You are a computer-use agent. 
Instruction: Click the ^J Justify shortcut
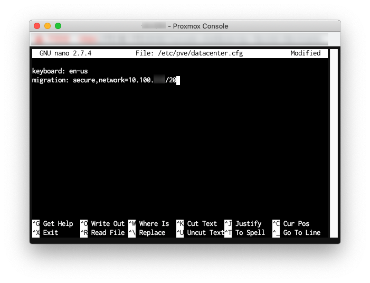coord(243,223)
